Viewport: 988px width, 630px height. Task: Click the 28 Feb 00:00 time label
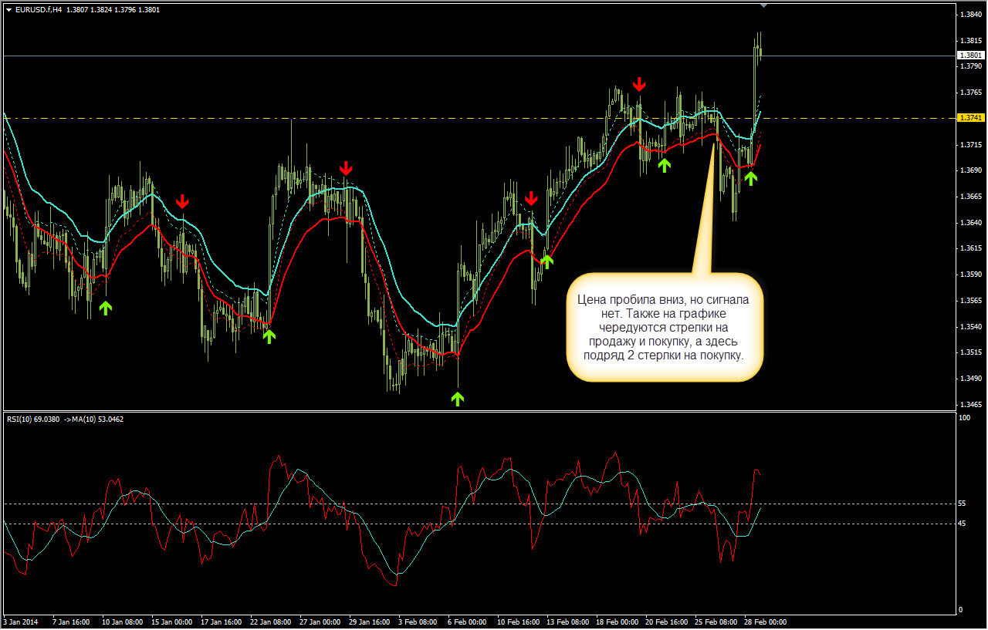[x=765, y=622]
